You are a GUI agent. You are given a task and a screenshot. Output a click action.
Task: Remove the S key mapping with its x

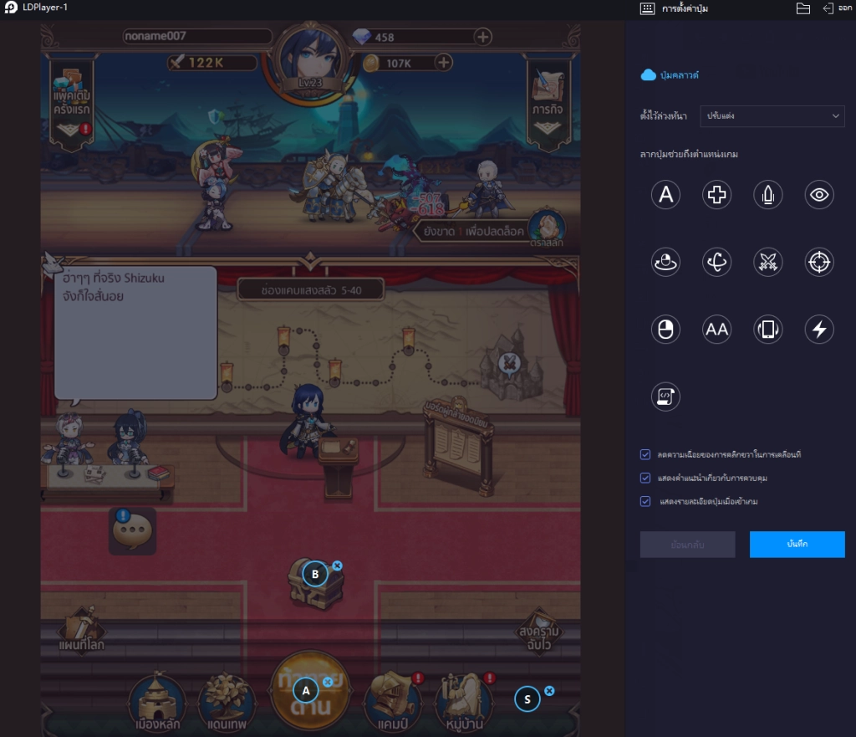pos(549,690)
